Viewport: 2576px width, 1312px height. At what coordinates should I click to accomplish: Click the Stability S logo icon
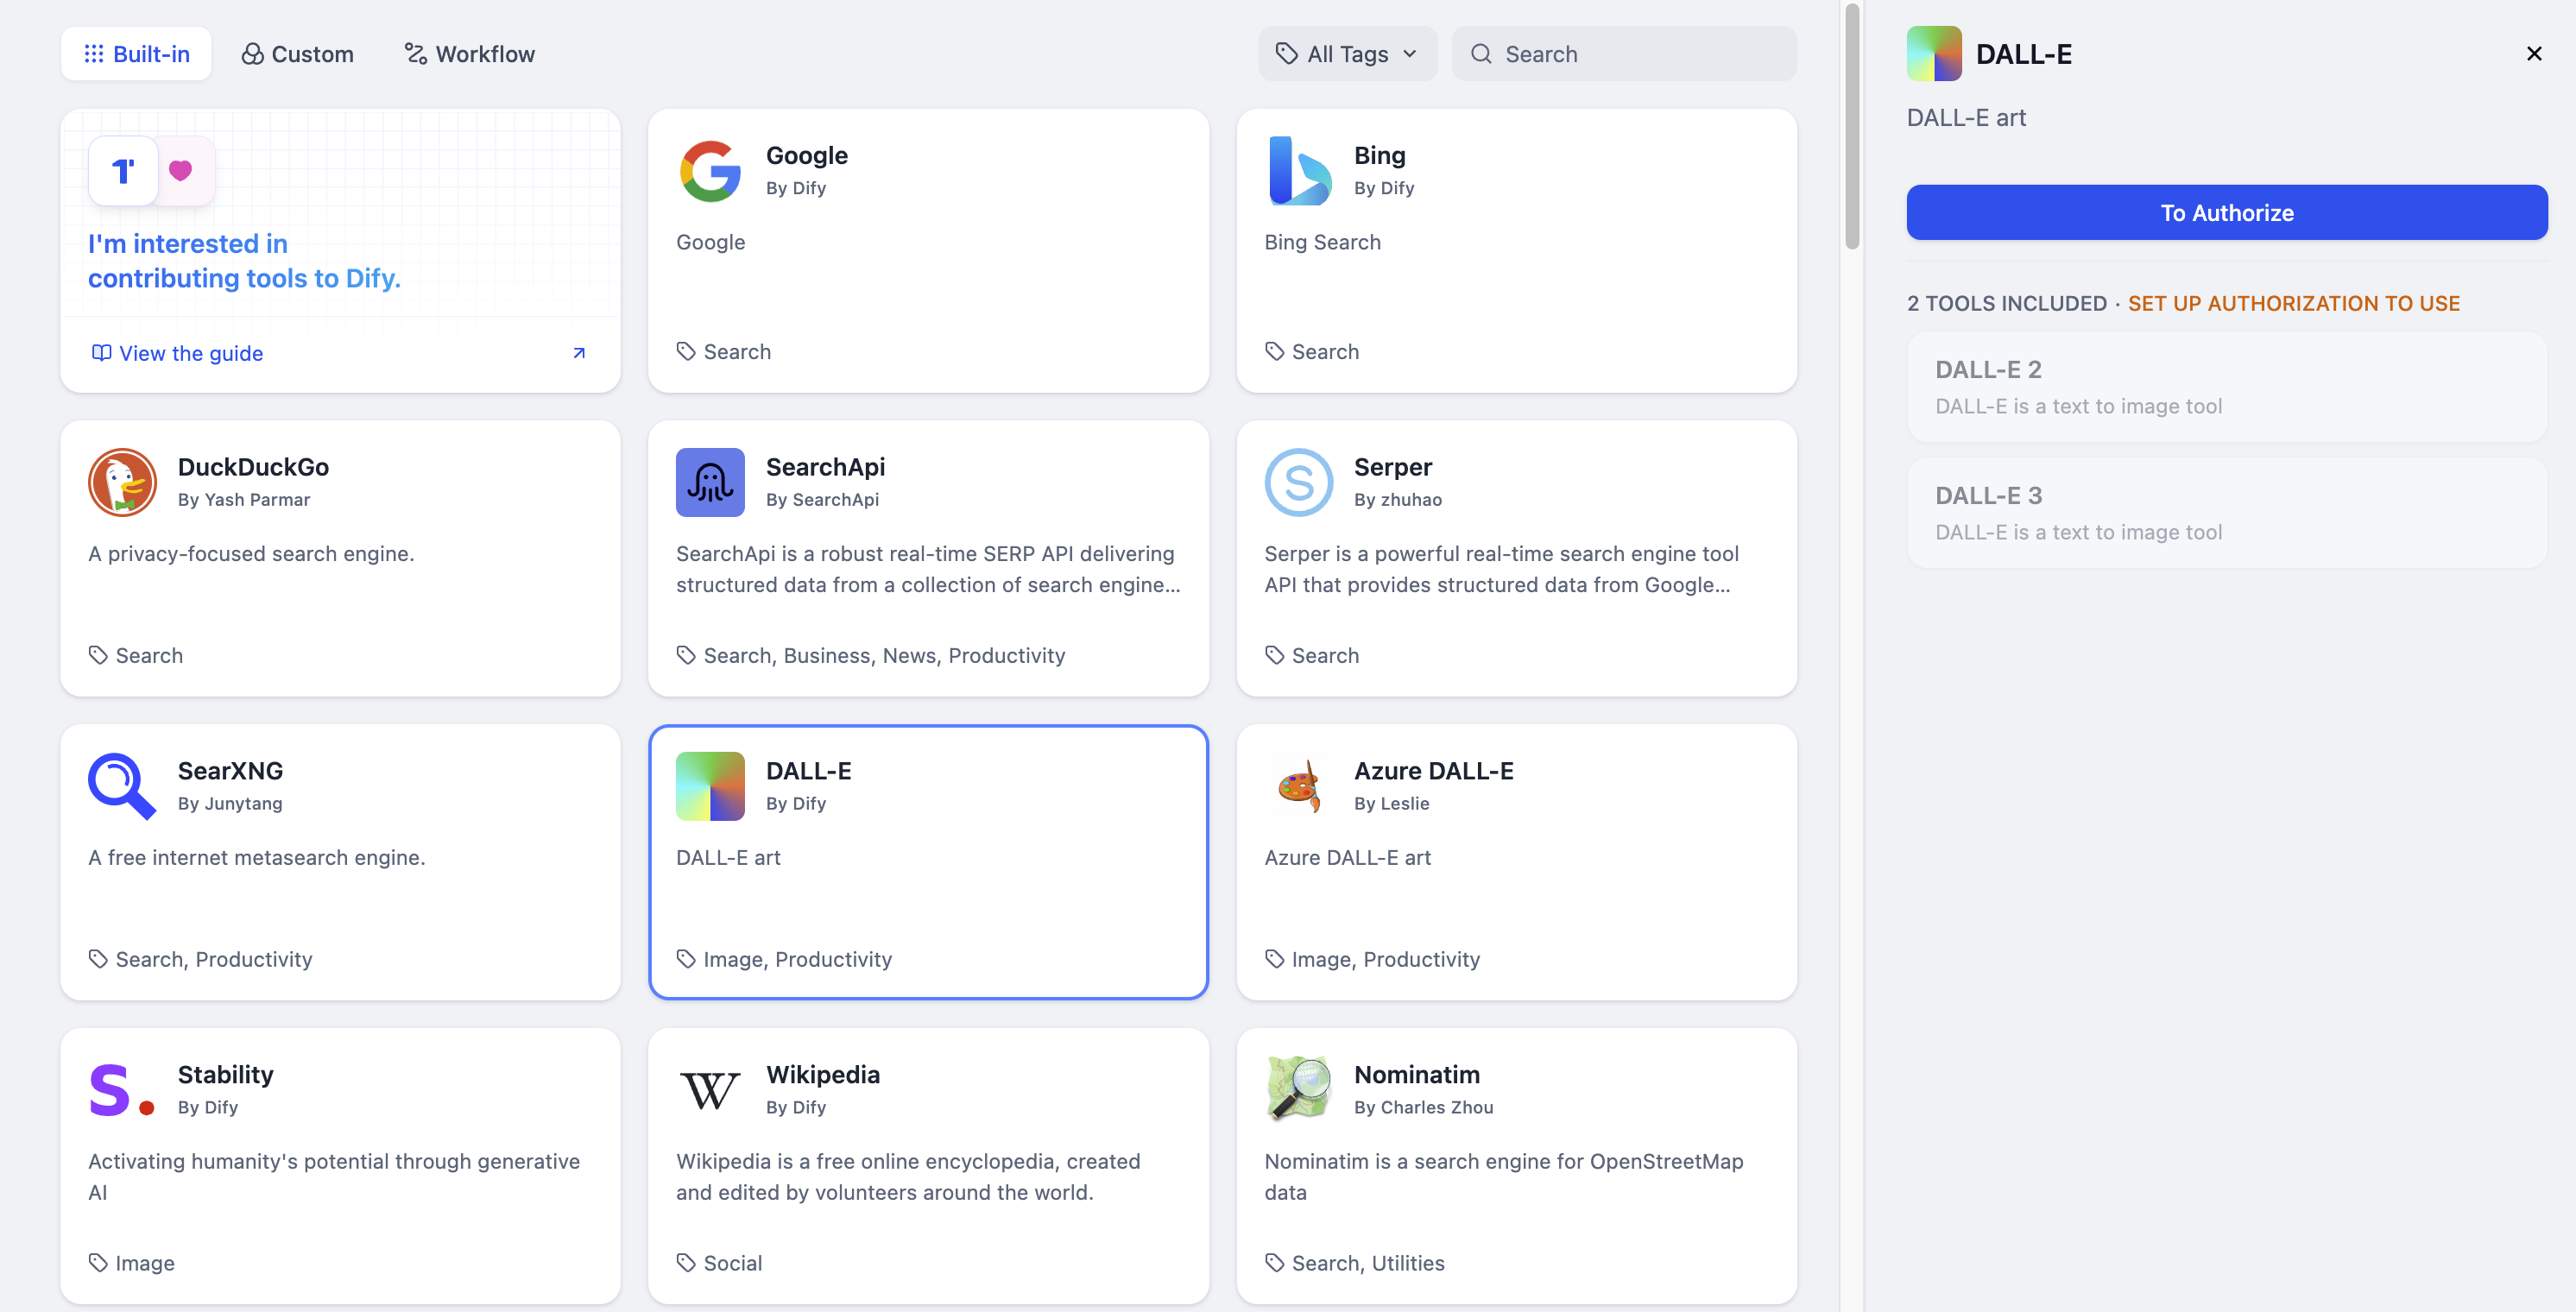tap(122, 1090)
